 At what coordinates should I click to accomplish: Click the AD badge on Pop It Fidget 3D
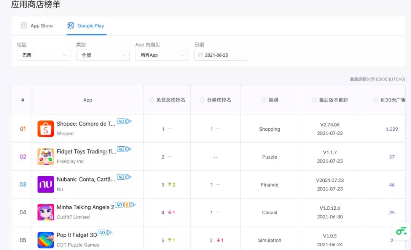[x=102, y=233]
